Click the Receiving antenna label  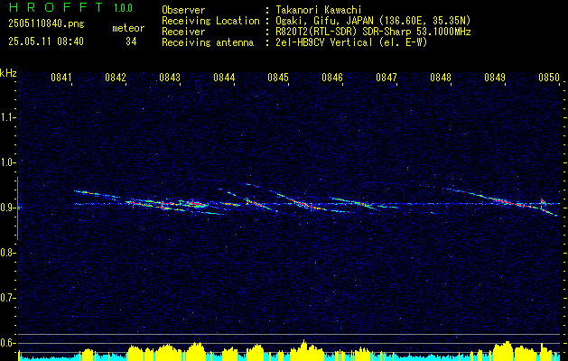pos(208,42)
